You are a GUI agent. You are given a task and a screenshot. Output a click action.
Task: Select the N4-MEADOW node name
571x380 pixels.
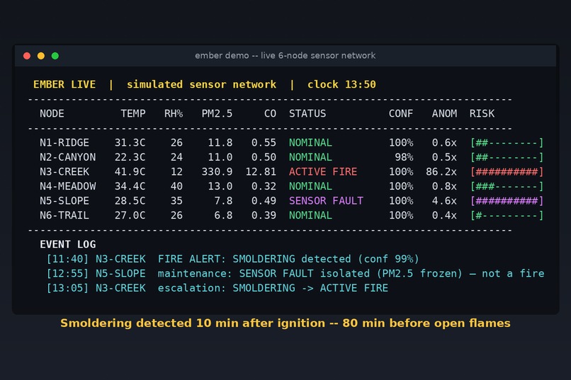tap(68, 186)
